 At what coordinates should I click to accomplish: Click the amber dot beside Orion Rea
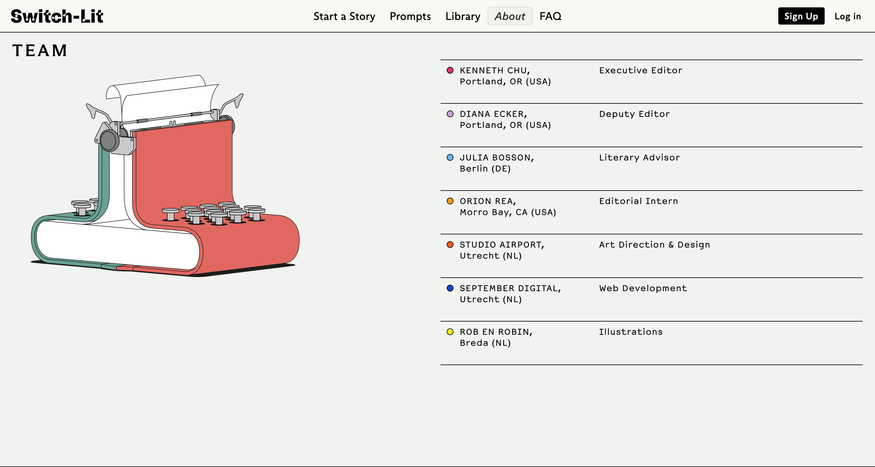pos(450,201)
